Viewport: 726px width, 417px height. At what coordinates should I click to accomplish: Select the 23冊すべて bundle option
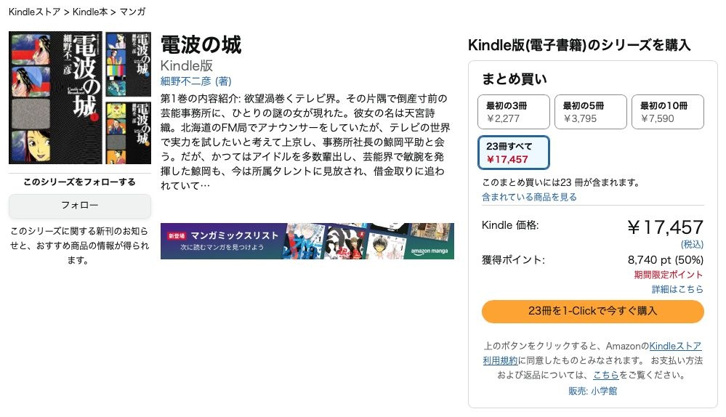[514, 153]
